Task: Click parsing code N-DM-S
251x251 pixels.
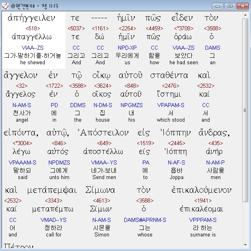Action: pos(103,105)
